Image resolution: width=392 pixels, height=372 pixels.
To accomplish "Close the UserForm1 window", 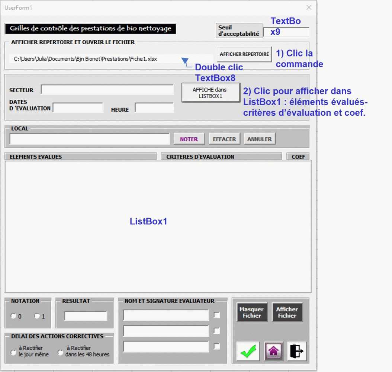I will click(309, 7).
